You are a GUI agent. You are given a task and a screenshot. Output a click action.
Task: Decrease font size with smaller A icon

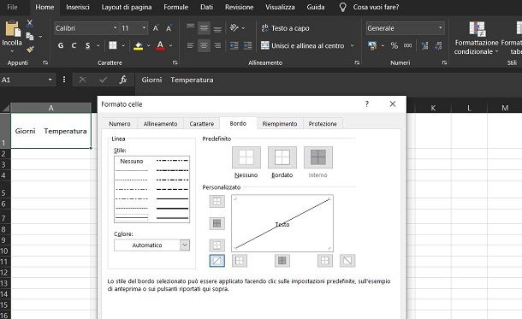(x=169, y=28)
